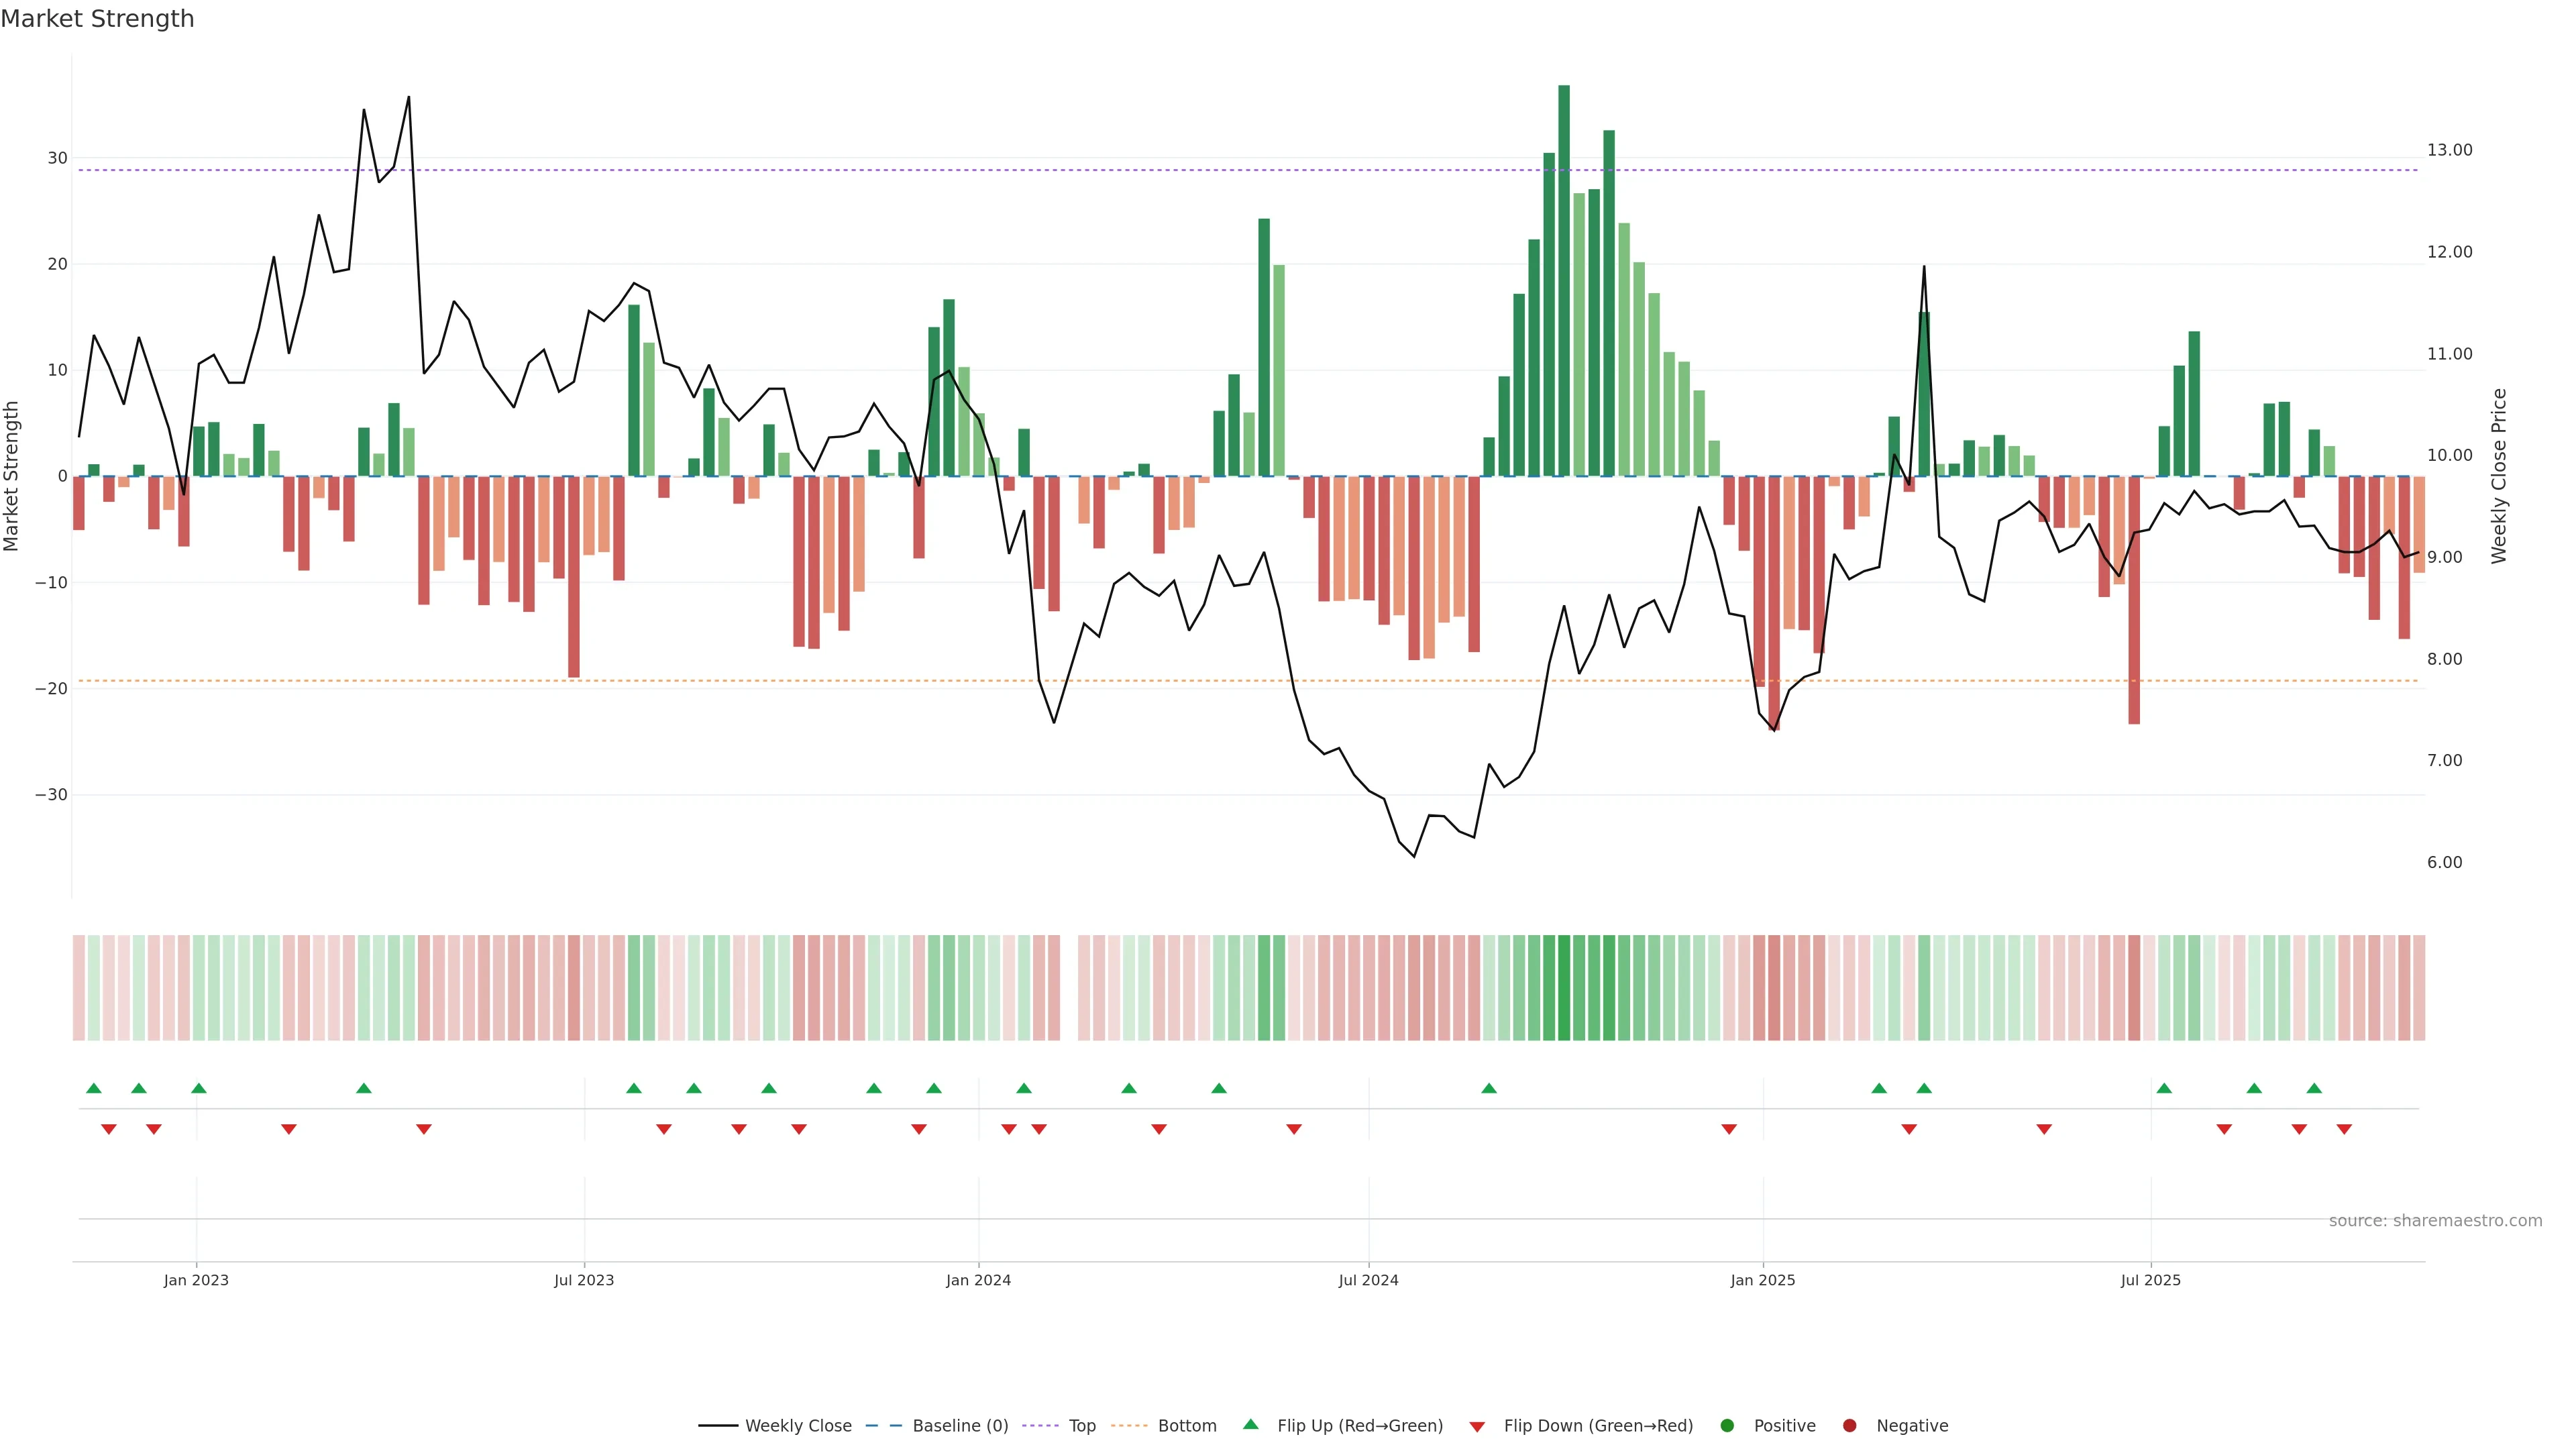Click the red Flip Down legend triangle

[x=1476, y=1426]
